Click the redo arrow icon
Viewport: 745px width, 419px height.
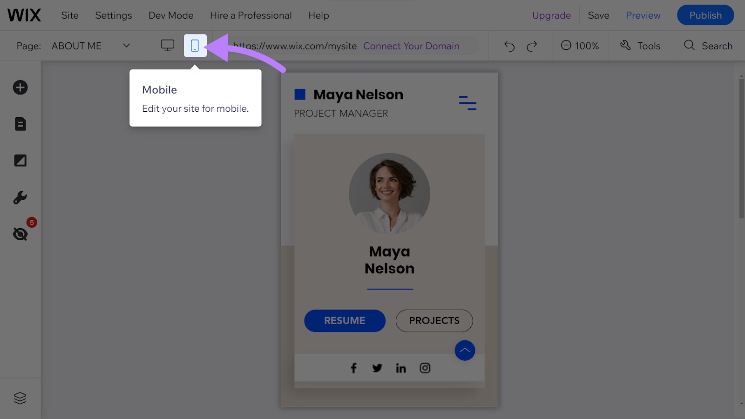tap(532, 46)
